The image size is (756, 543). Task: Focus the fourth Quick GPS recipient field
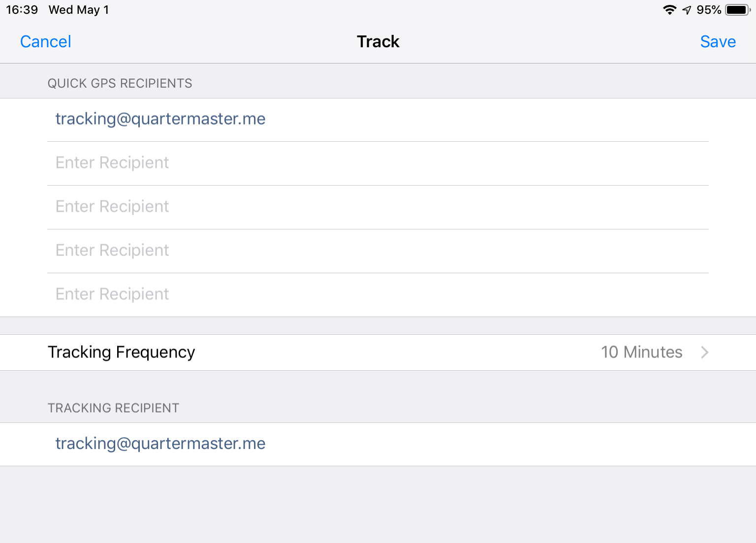click(x=378, y=251)
